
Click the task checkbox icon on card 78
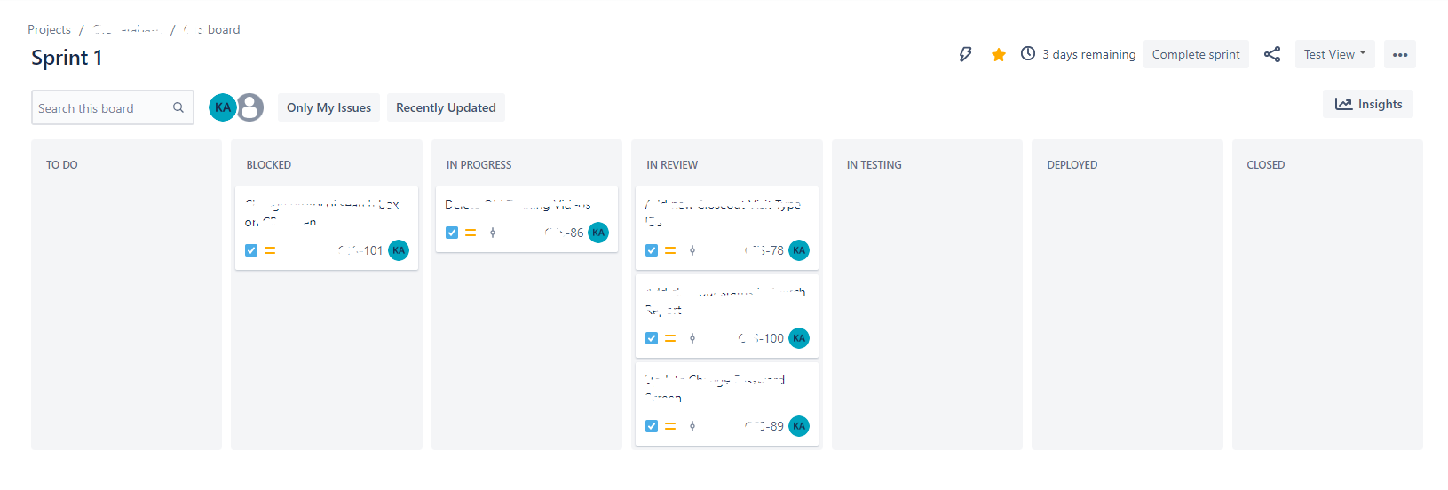coord(652,250)
